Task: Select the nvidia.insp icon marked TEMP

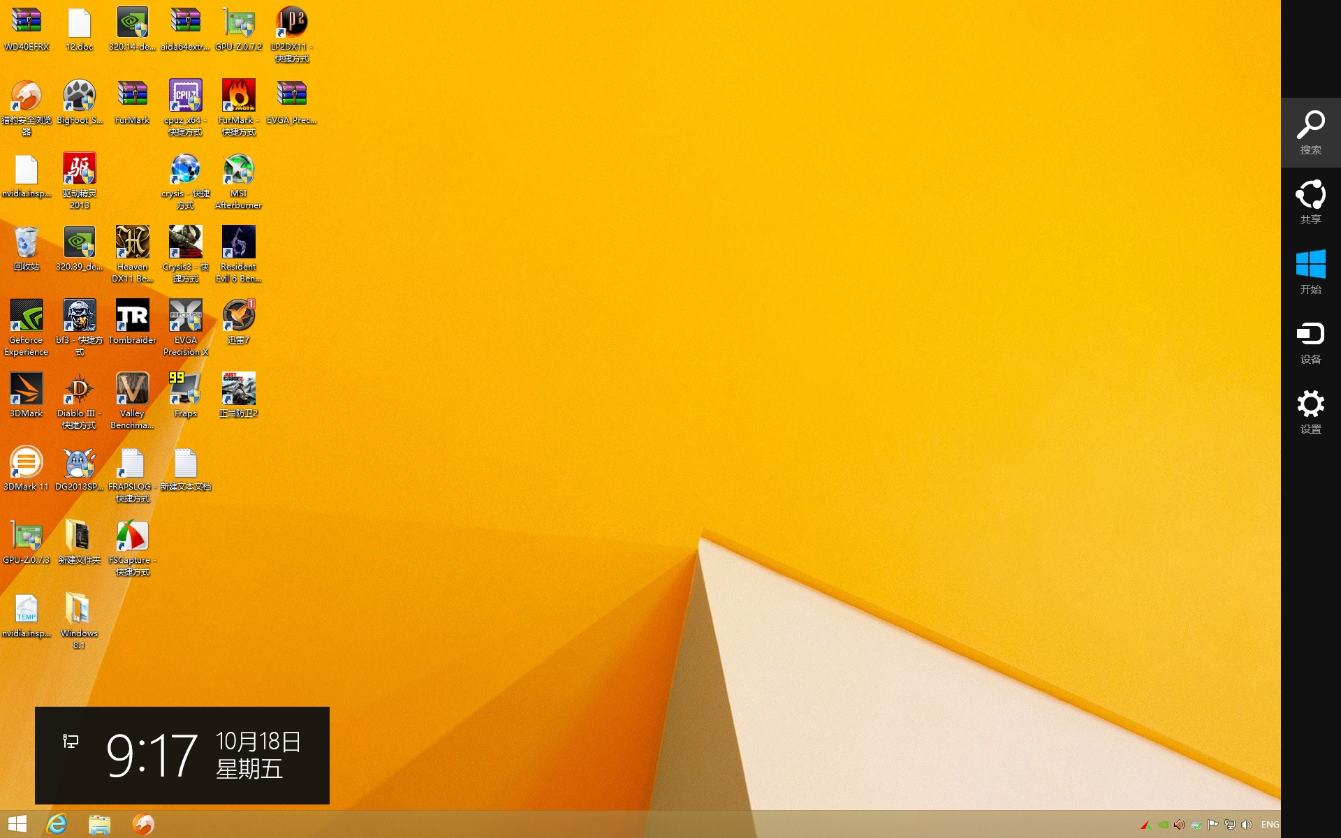Action: [x=27, y=616]
